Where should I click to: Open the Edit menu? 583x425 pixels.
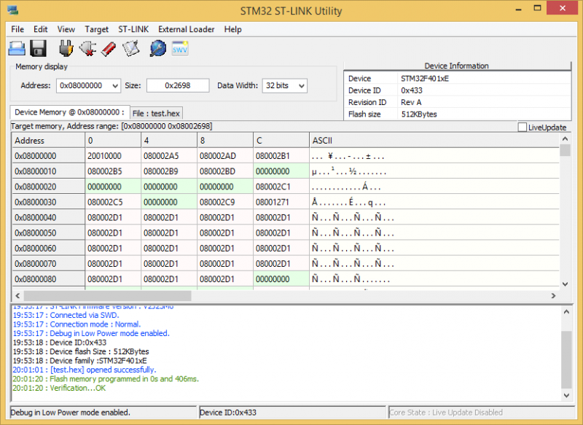pyautogui.click(x=41, y=29)
